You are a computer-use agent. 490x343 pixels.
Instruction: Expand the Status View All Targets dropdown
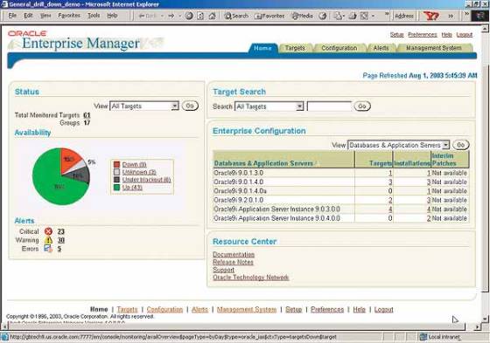coord(175,106)
